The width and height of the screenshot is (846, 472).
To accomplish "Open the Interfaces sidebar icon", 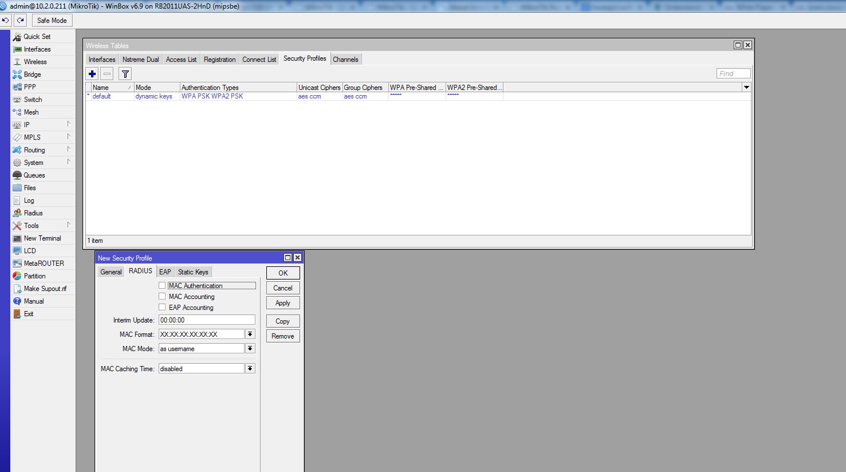I will 17,49.
